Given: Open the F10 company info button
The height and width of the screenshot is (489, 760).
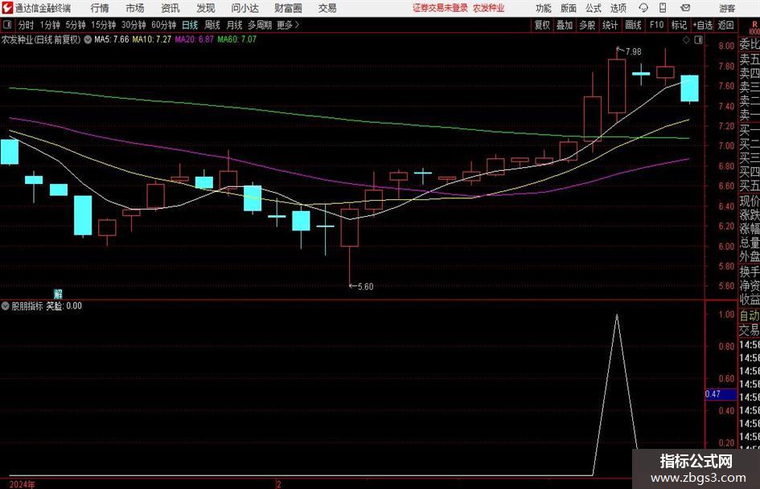Looking at the screenshot, I should coord(656,25).
